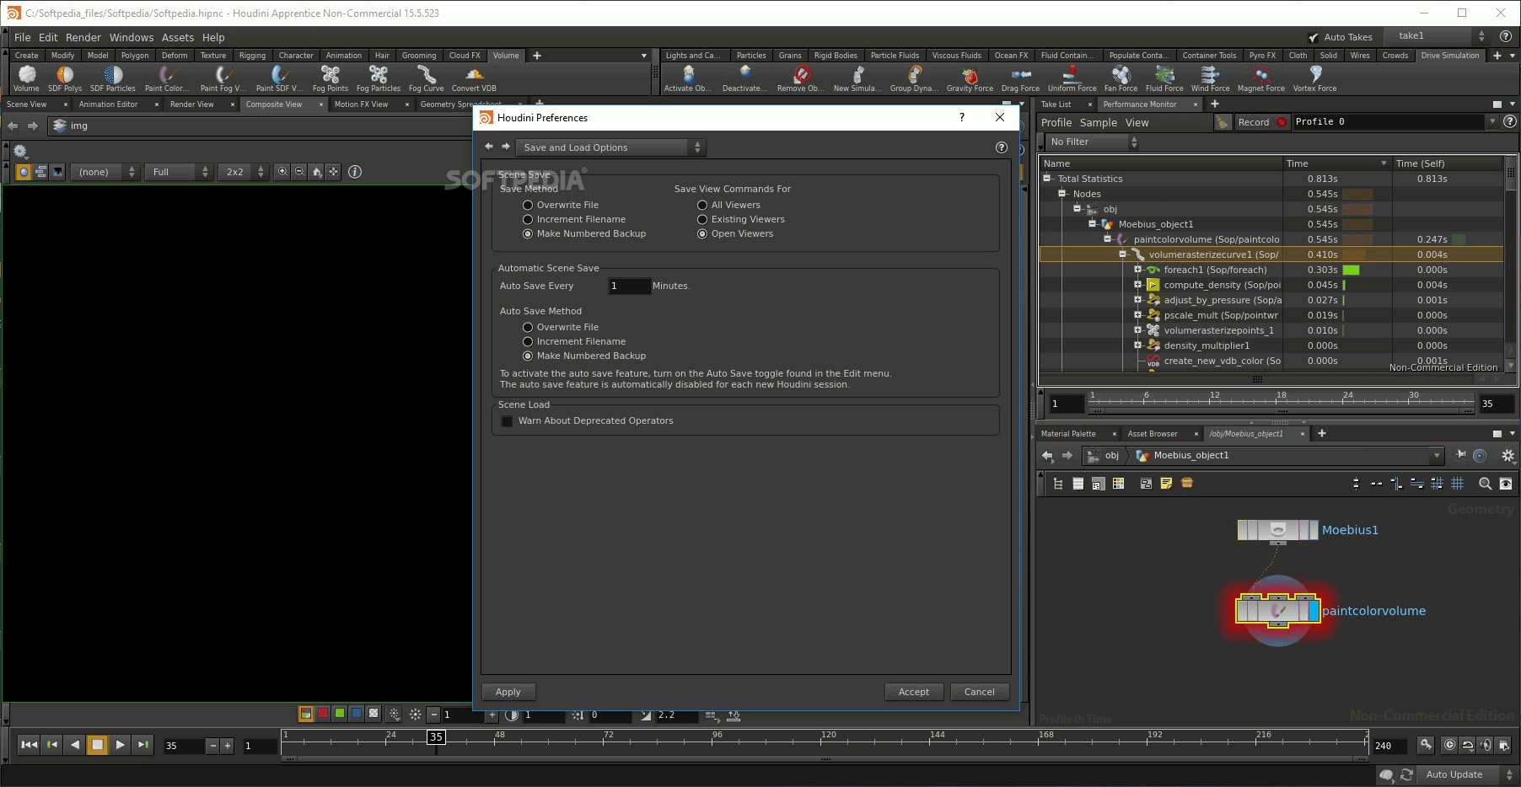The height and width of the screenshot is (787, 1521).
Task: Switch to the Performance Monitor tab
Action: [x=1140, y=104]
